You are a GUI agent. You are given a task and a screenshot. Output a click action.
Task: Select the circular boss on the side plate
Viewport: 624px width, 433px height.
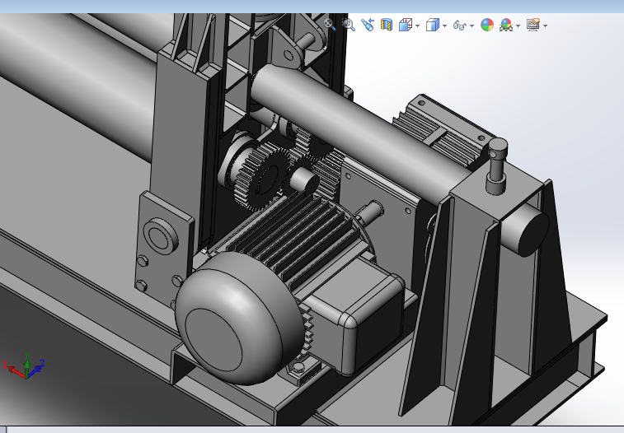click(161, 235)
